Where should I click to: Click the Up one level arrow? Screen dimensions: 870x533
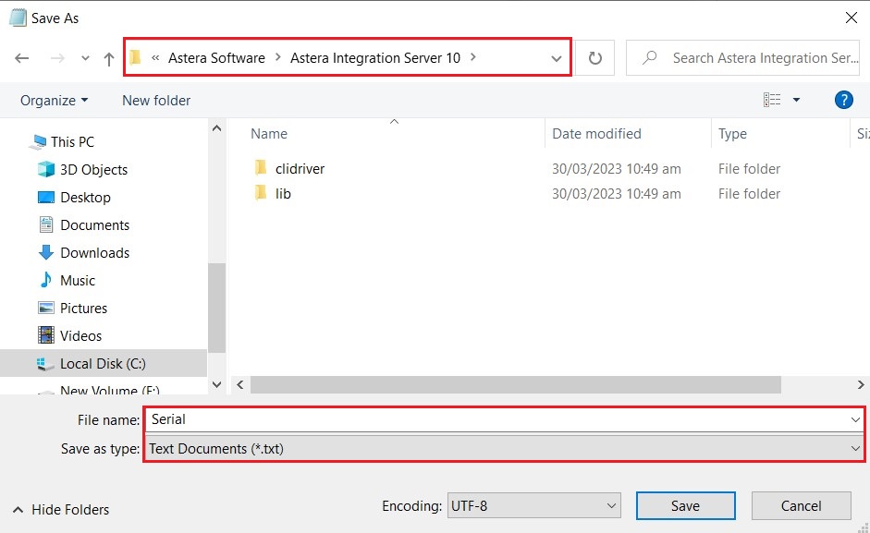click(109, 58)
